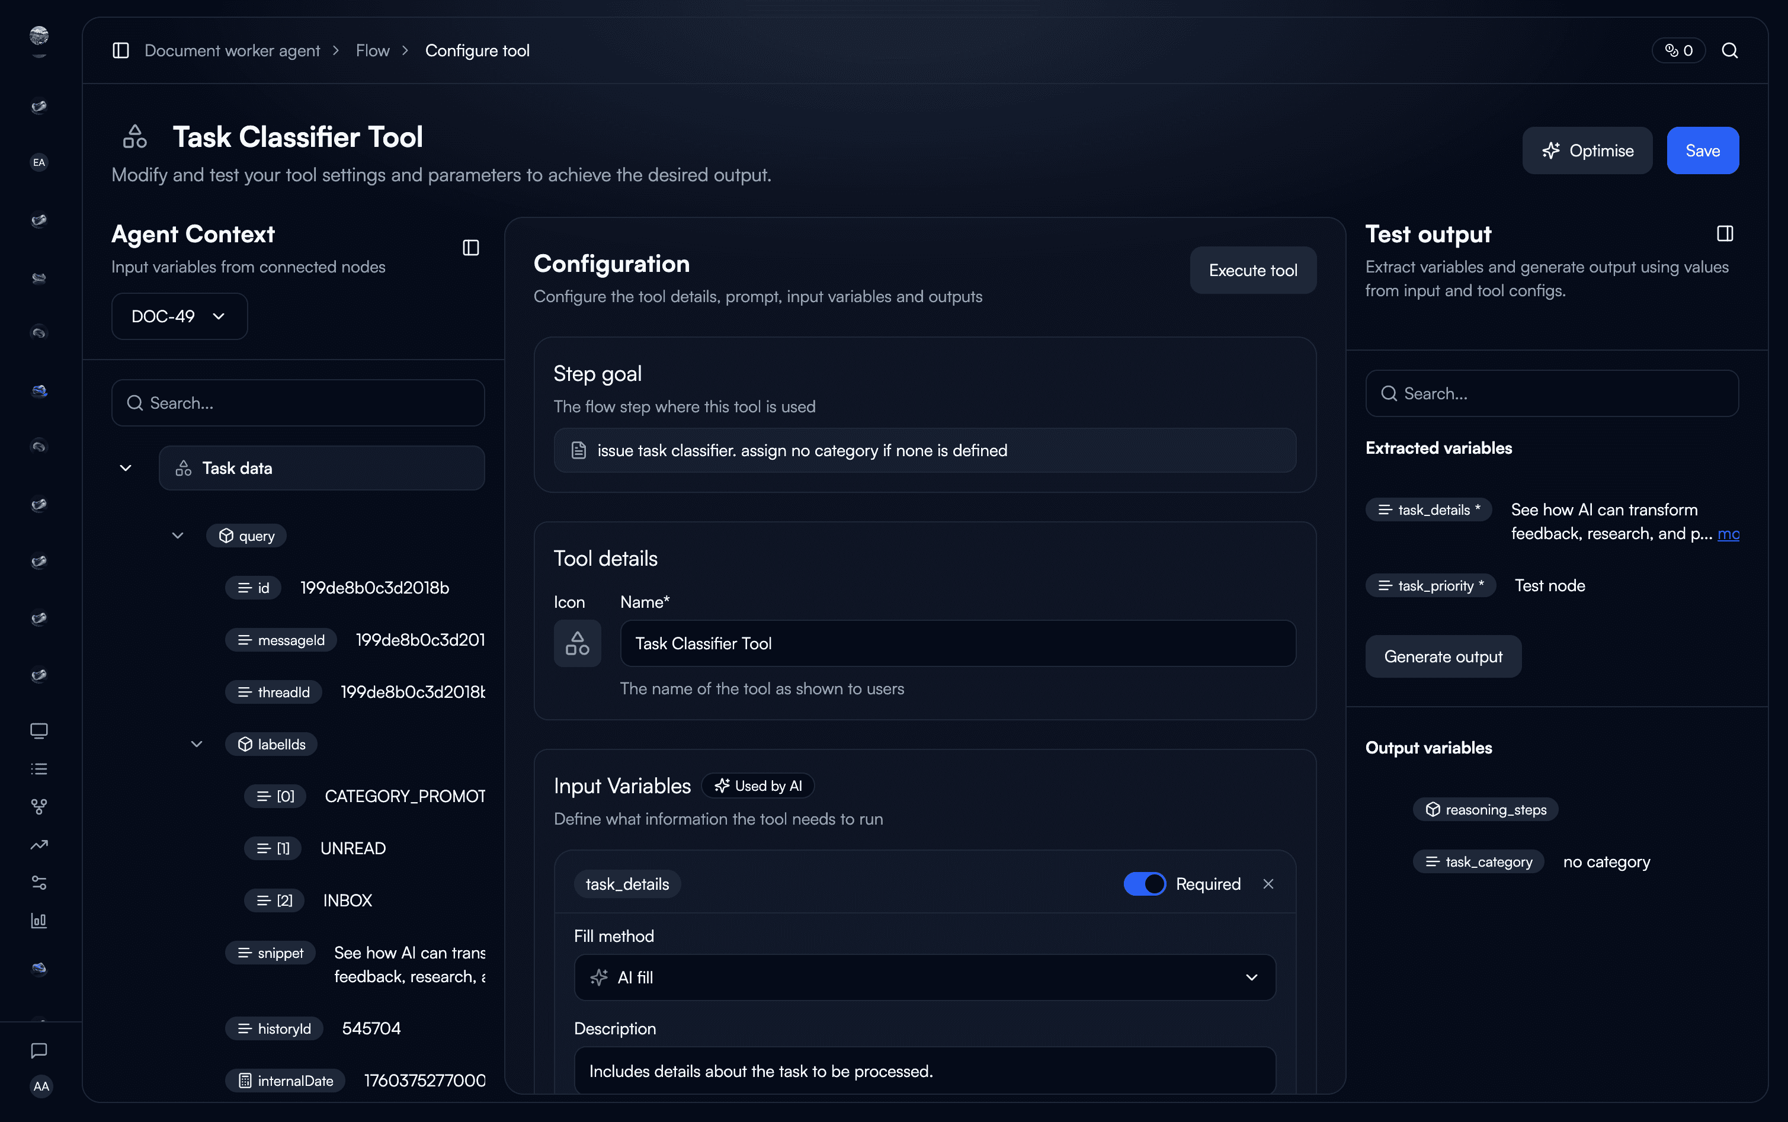1788x1122 pixels.
Task: Open the global search magnifying glass
Action: tap(1731, 50)
